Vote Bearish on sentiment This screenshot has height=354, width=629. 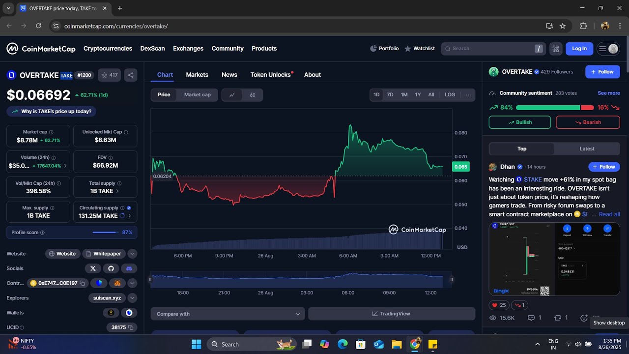[x=588, y=122]
